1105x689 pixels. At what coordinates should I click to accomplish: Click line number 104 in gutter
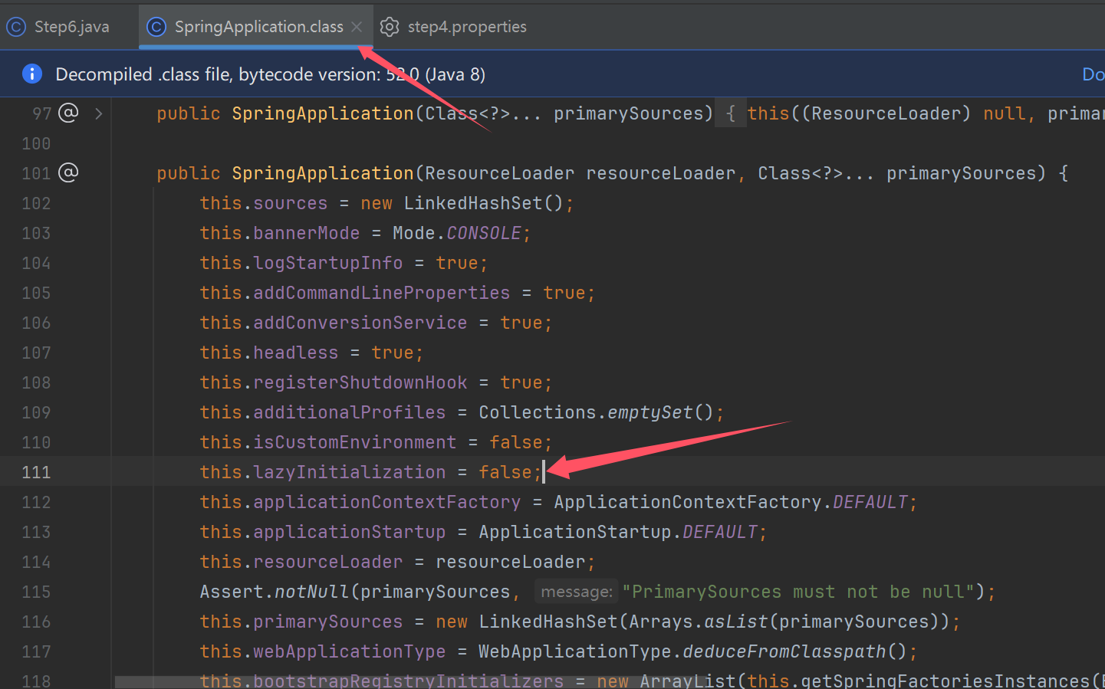click(36, 263)
